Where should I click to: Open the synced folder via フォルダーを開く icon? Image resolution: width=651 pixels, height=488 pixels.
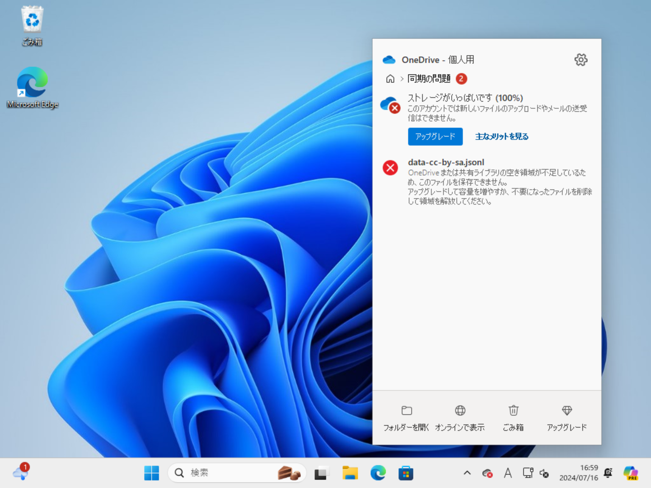[x=406, y=410]
